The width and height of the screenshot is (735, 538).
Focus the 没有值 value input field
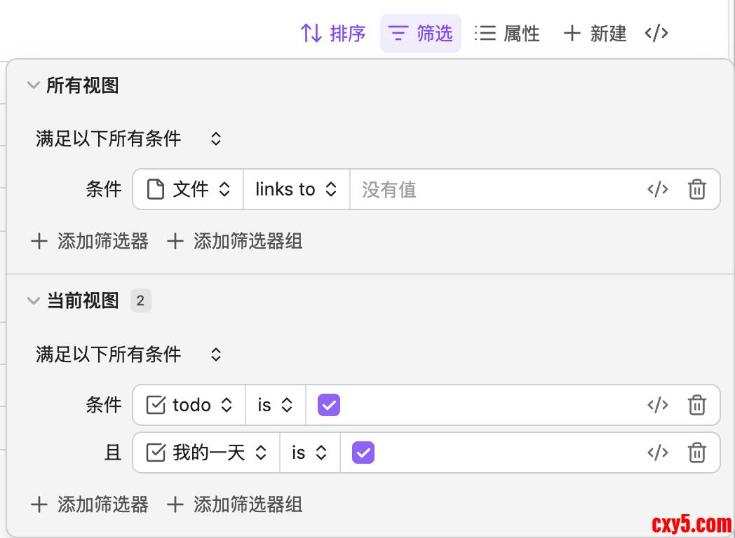pyautogui.click(x=491, y=189)
